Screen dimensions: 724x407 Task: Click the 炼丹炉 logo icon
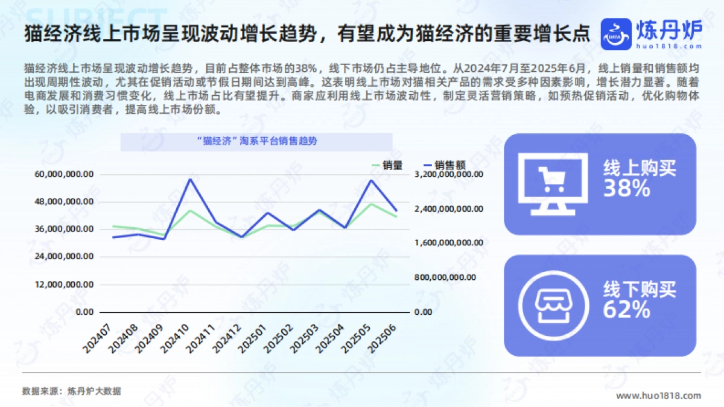pos(615,34)
